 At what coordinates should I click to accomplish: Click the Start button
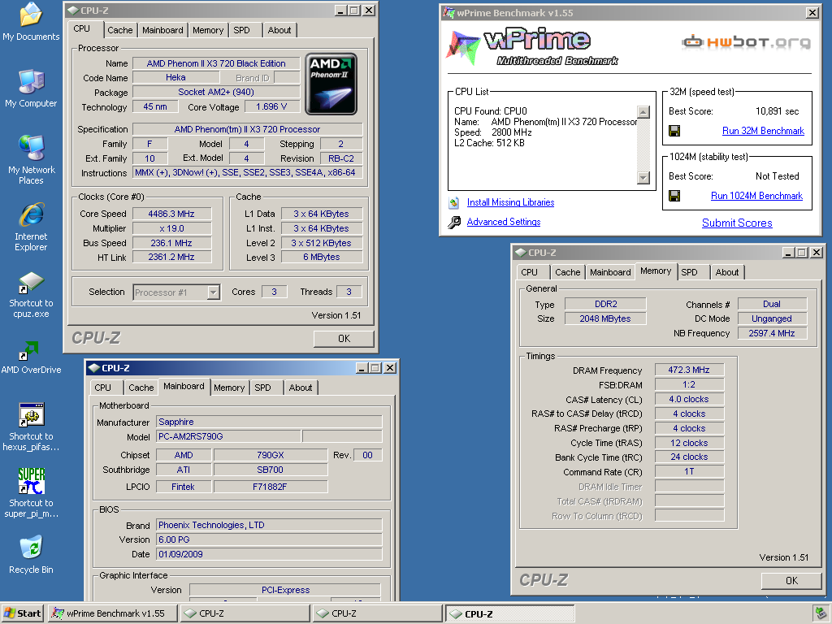[23, 613]
